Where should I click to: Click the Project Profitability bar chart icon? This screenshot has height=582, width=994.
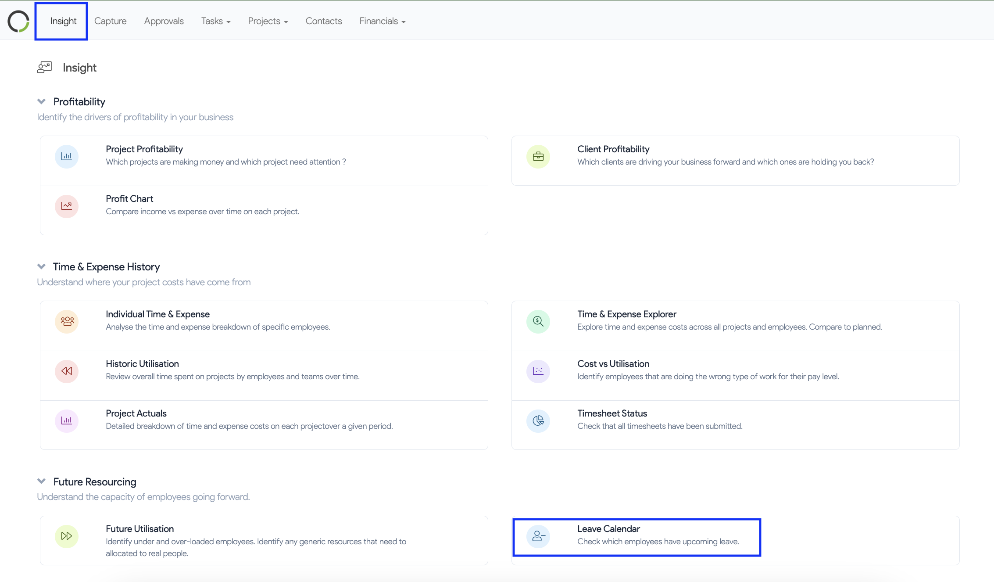pos(67,156)
